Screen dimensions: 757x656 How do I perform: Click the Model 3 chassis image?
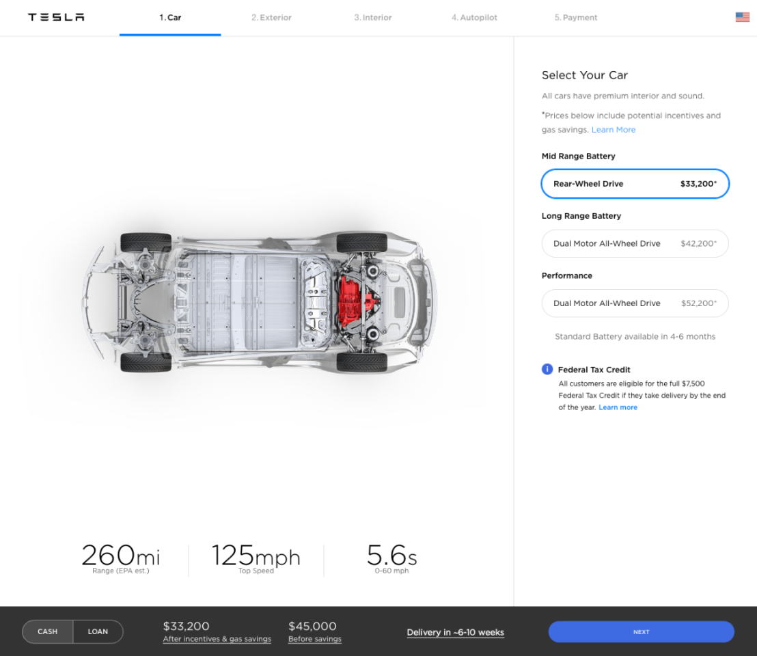click(260, 302)
